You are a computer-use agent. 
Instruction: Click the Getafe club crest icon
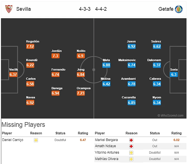(178, 9)
